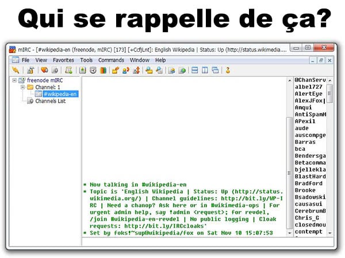Select albe1727 in the nickname list
345x258 pixels.
pos(308,87)
